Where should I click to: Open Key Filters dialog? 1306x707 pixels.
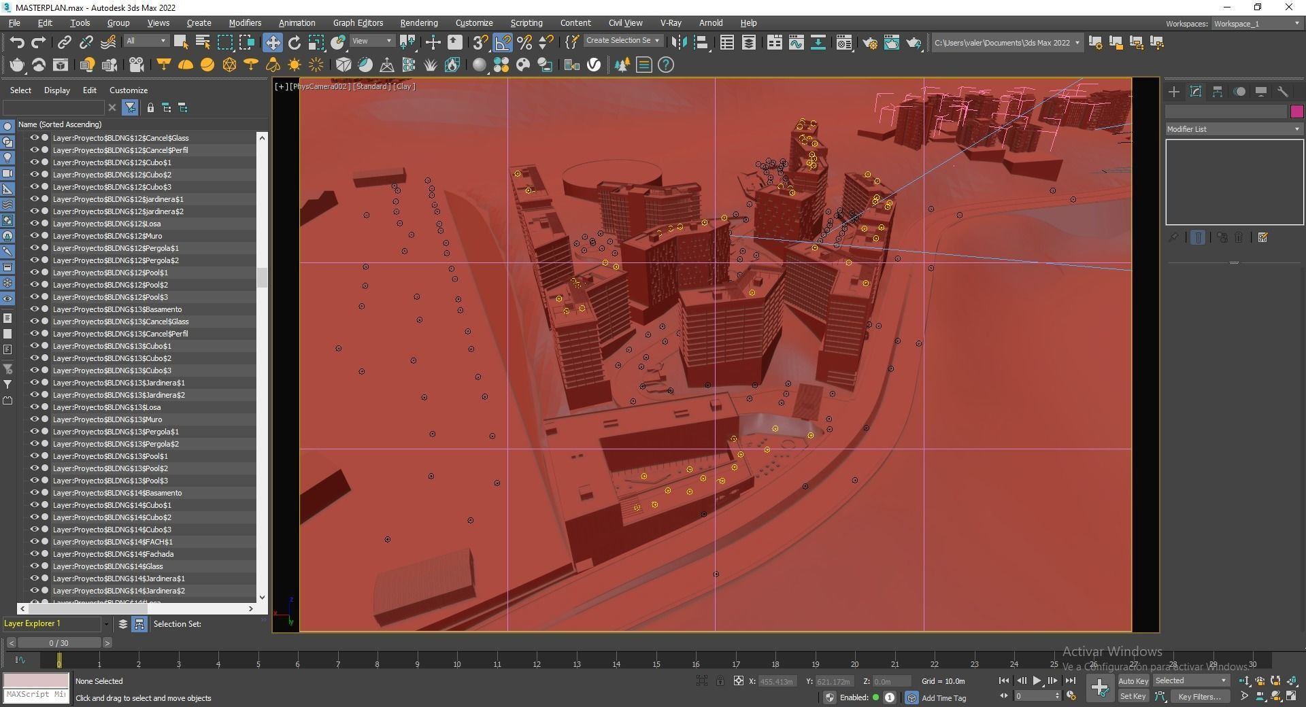[x=1199, y=696]
